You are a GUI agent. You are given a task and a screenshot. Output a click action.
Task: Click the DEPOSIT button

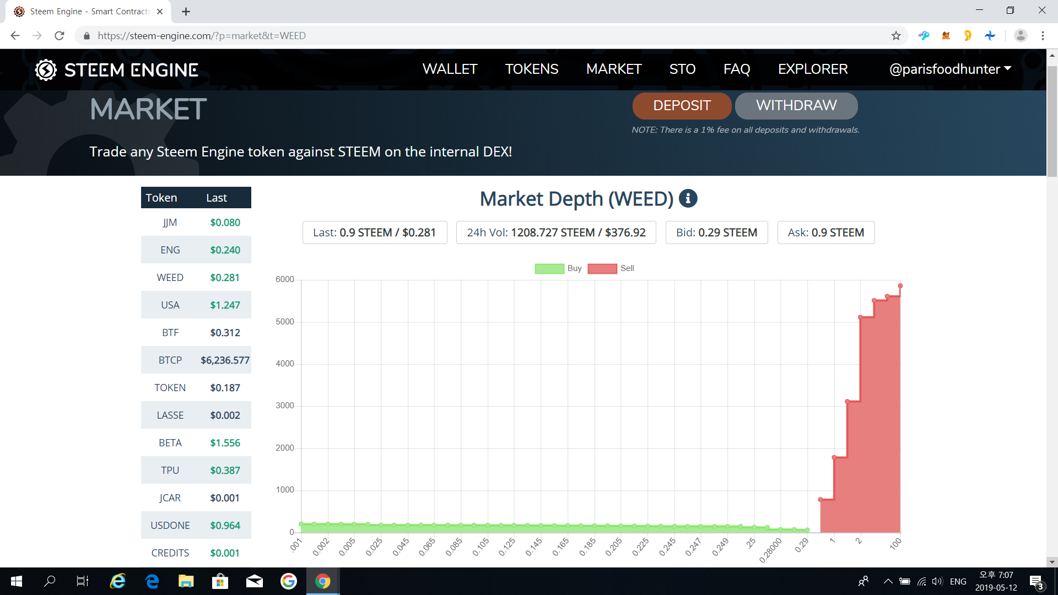click(682, 106)
